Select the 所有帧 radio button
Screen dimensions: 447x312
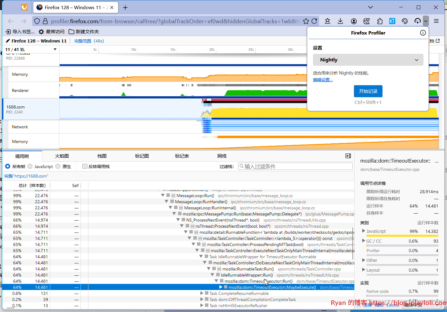[x=8, y=166]
